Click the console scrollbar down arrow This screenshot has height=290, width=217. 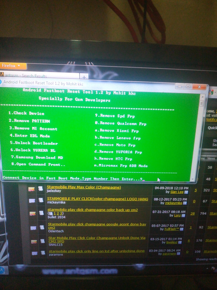pyautogui.click(x=192, y=179)
